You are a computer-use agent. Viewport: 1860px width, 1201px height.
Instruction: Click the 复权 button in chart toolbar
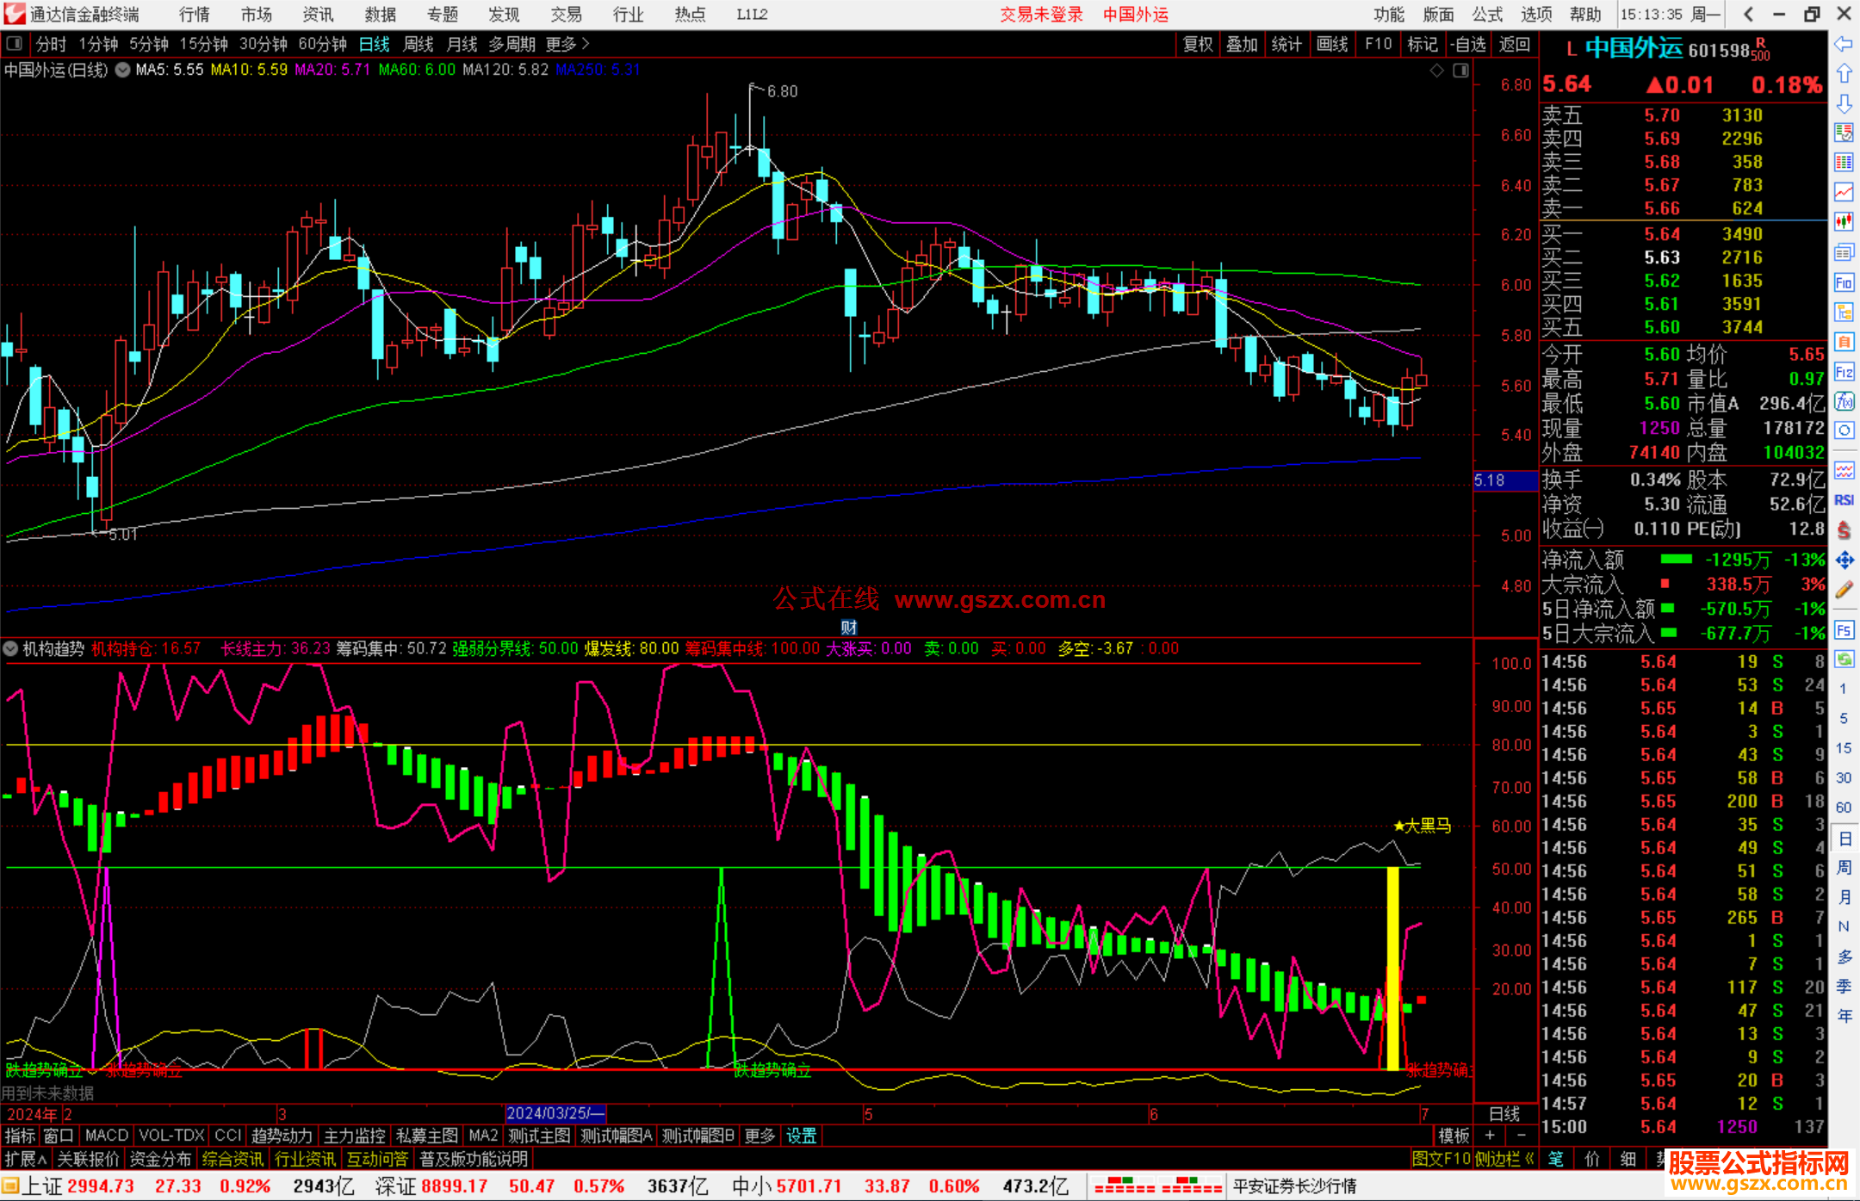coord(1197,43)
